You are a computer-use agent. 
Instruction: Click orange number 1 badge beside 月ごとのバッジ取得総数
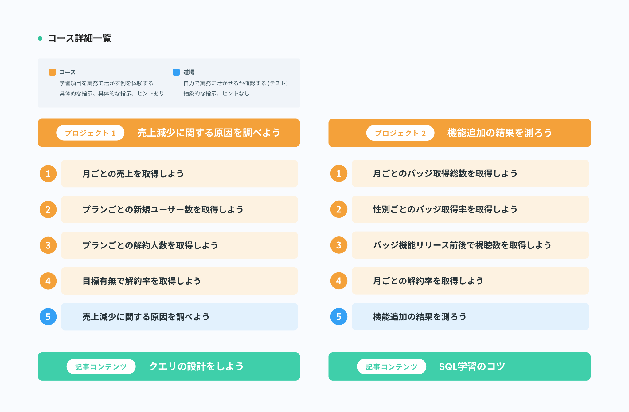click(339, 173)
